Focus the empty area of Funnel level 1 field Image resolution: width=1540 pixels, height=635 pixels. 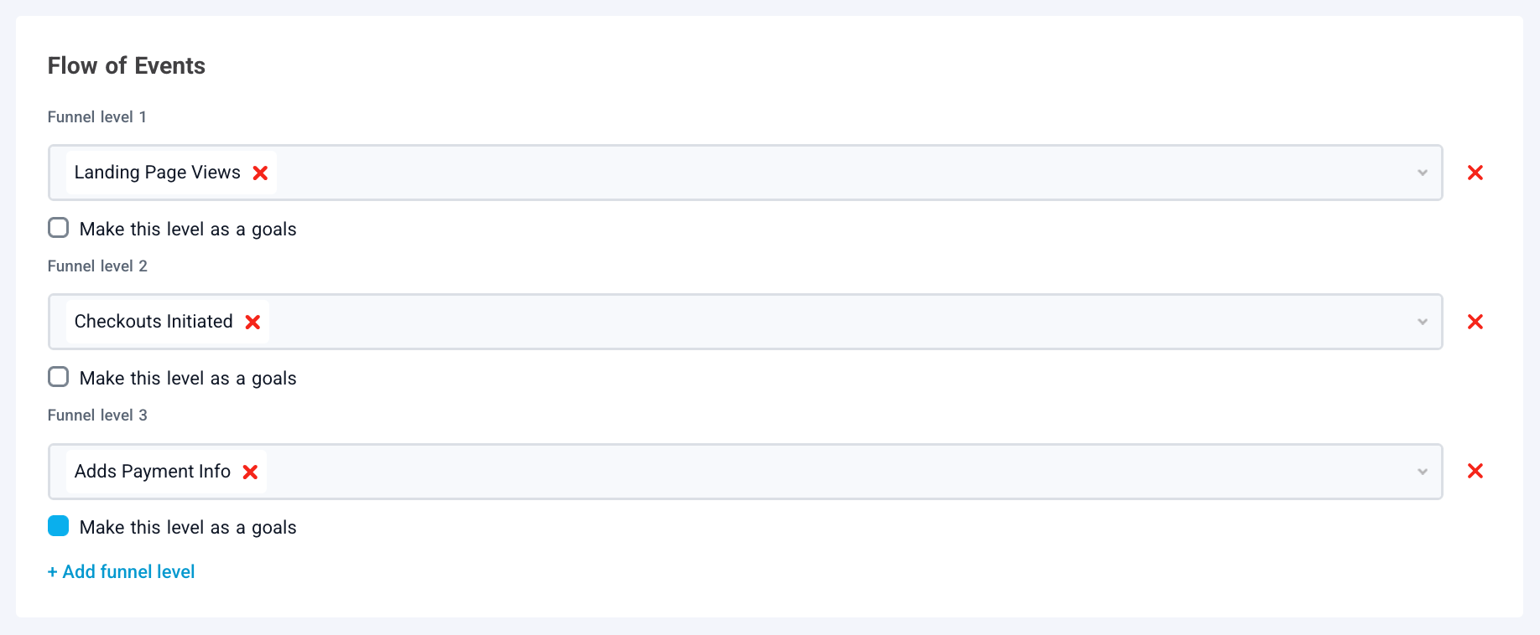[839, 173]
